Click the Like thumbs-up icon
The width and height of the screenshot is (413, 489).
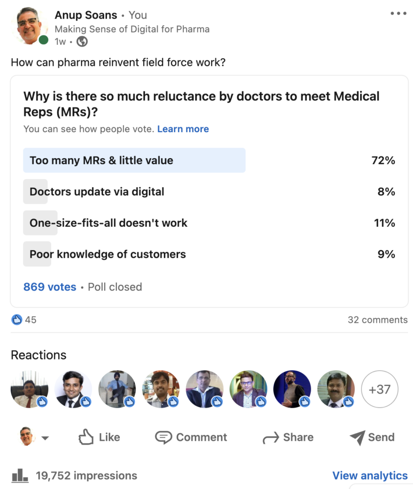point(86,437)
